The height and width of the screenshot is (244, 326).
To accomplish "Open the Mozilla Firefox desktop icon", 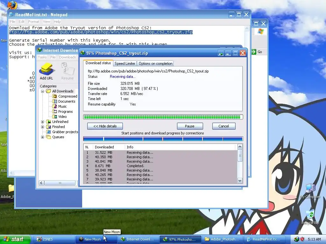I will coord(12,5).
